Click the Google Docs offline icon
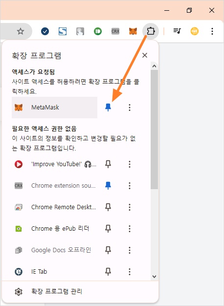The image size is (224, 306). click(19, 250)
